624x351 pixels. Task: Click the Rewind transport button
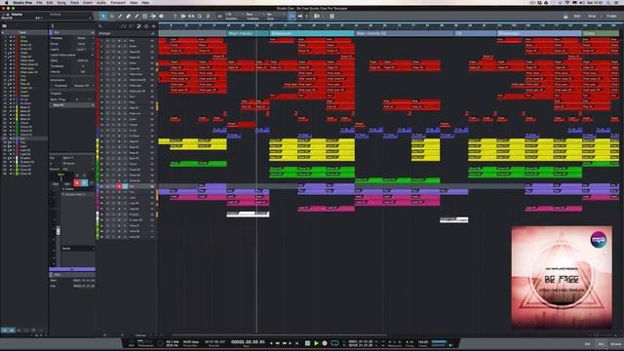click(x=278, y=343)
